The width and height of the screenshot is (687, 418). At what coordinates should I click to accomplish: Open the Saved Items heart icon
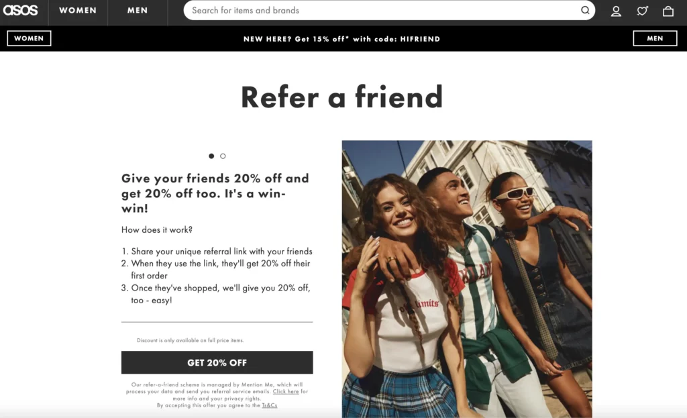click(642, 11)
